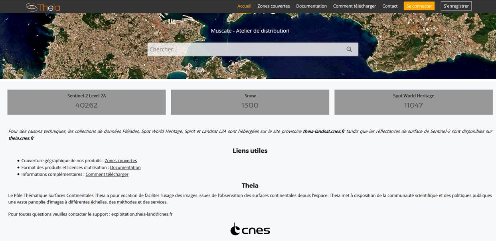Image resolution: width=496 pixels, height=241 pixels.
Task: Open the Spot World Heritage collection card
Action: [x=413, y=102]
